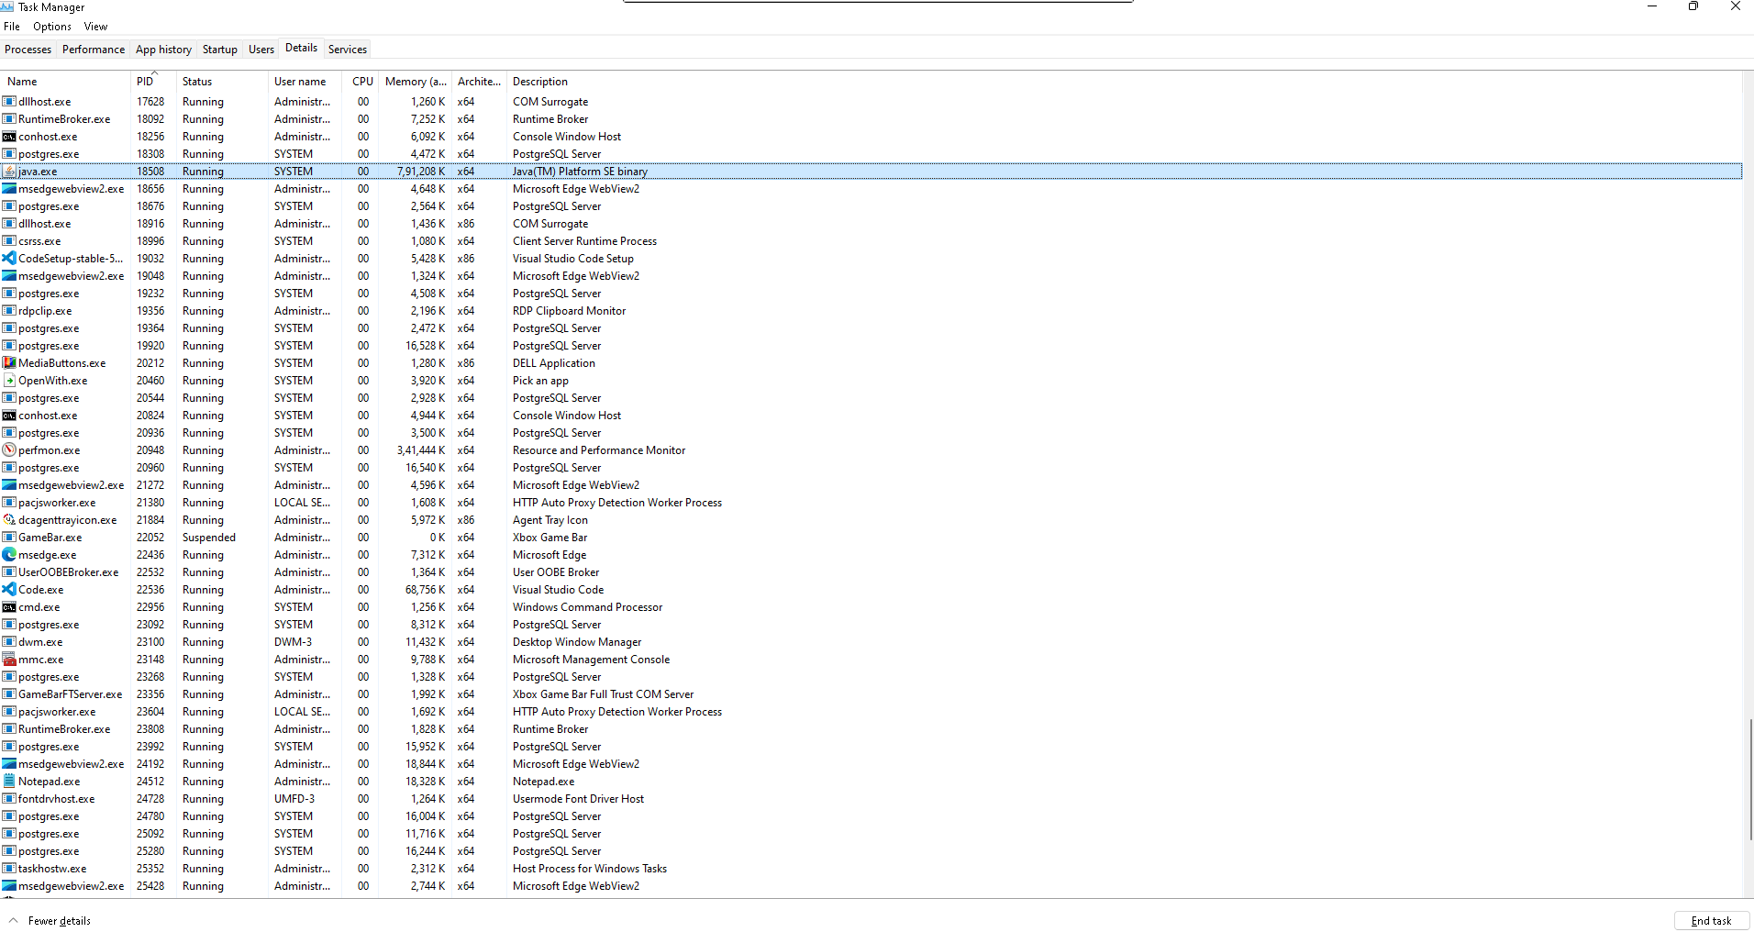Click the CodeSetup-stable Visual Studio Code icon
The width and height of the screenshot is (1754, 943).
click(9, 259)
